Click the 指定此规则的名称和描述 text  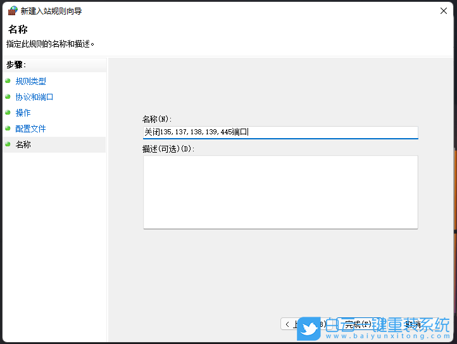50,44
